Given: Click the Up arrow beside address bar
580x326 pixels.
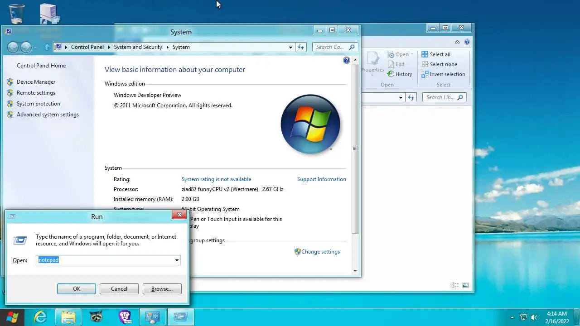Looking at the screenshot, I should 47,47.
